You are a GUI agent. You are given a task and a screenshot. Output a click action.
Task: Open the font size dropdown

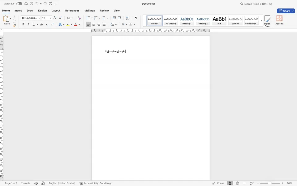[50, 18]
